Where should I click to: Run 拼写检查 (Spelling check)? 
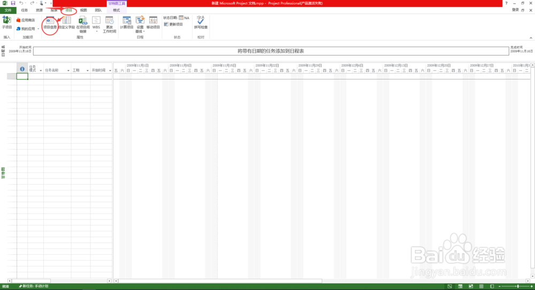point(201,22)
